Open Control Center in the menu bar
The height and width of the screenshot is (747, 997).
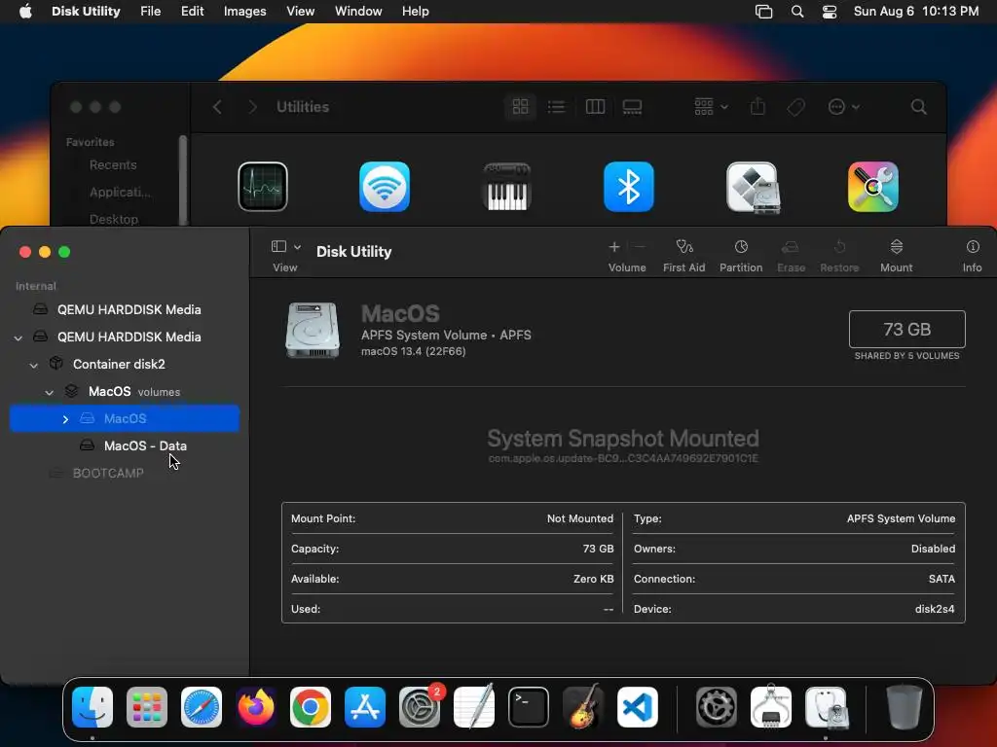[x=830, y=12]
